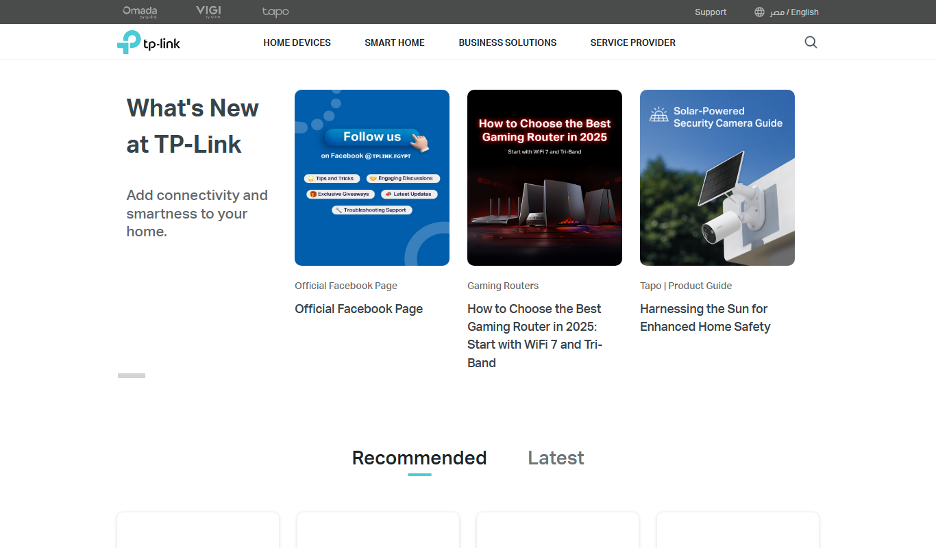Open the SMART HOME menu
This screenshot has width=936, height=548.
pyautogui.click(x=395, y=42)
